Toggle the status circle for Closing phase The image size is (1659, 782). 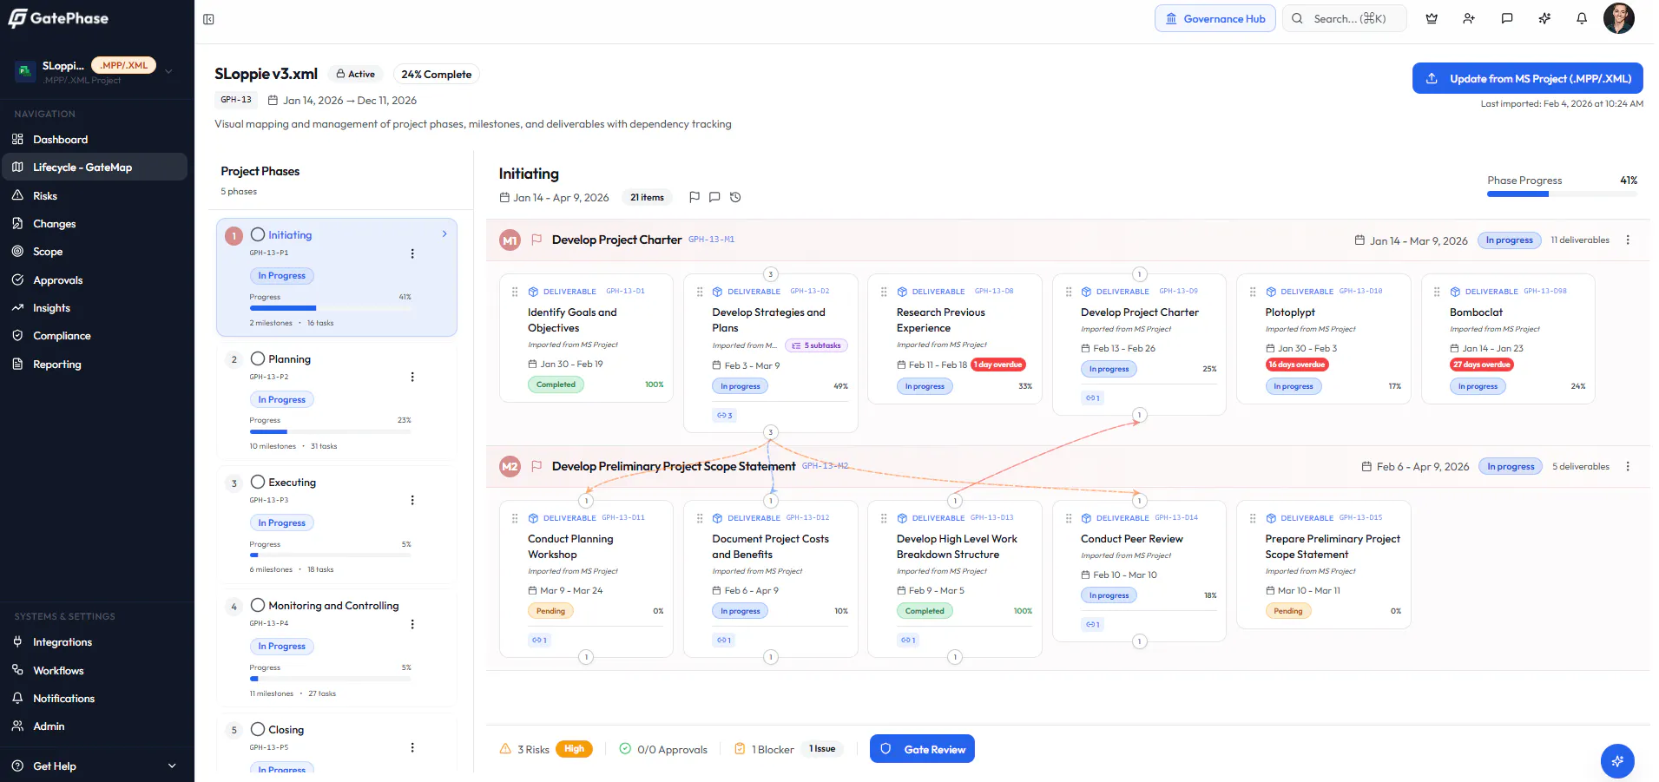(x=258, y=729)
